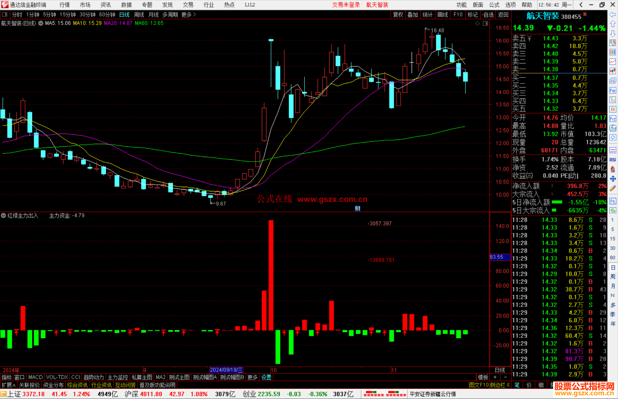
Task: Click the round icon beside 航天智装(日线) label
Action: [41, 23]
